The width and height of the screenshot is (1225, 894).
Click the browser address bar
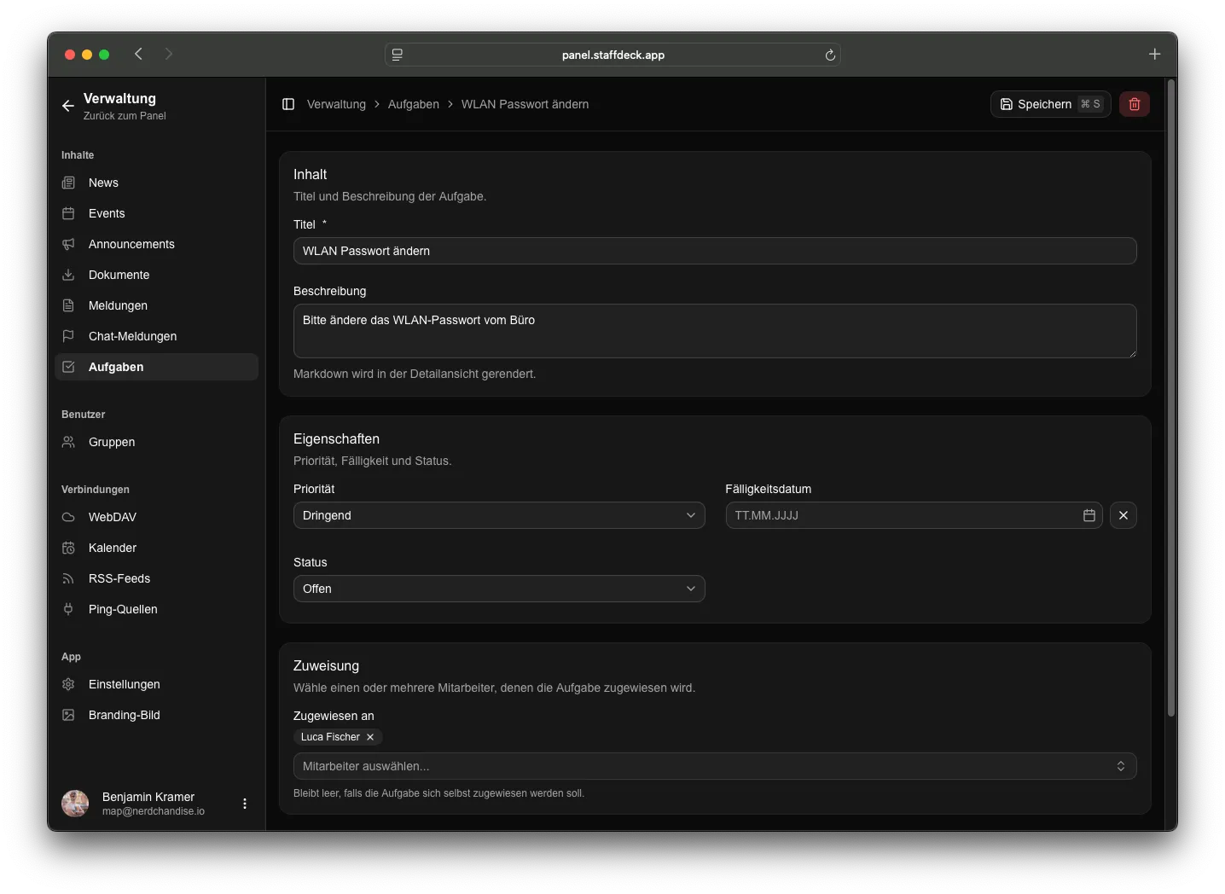tap(612, 55)
